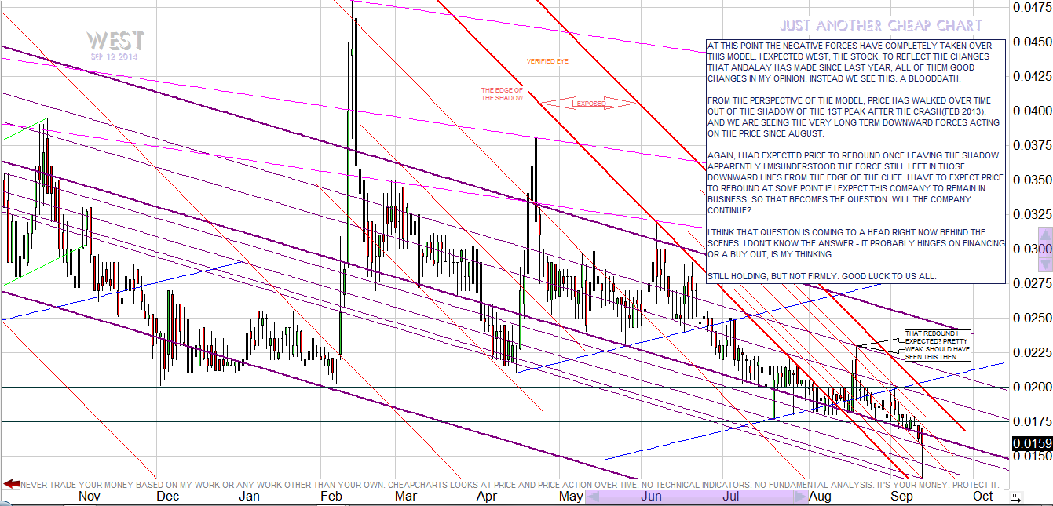Click the red left arrow at bottom-left
The image size is (1053, 506).
(x=11, y=485)
